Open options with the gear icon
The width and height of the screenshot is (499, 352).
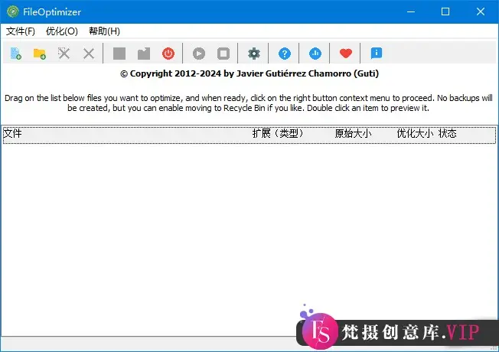(x=253, y=54)
